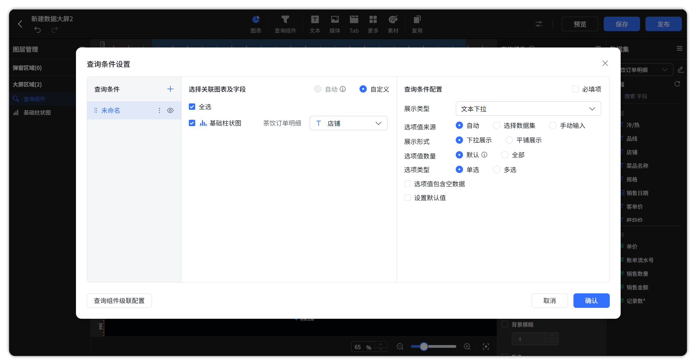The height and width of the screenshot is (362, 696).
Task: Open the 更多 components grid
Action: [373, 24]
